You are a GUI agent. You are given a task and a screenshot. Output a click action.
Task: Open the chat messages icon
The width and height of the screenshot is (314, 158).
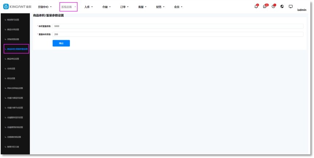266,7
